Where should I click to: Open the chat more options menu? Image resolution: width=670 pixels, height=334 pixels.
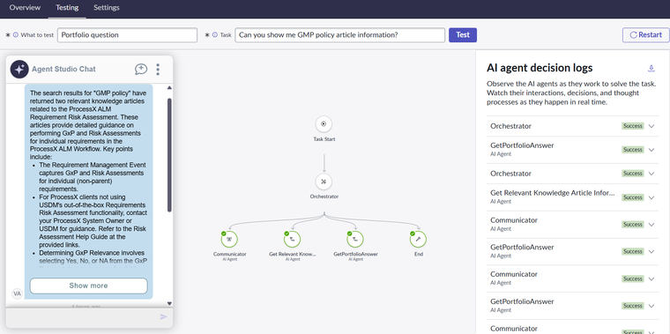click(158, 70)
